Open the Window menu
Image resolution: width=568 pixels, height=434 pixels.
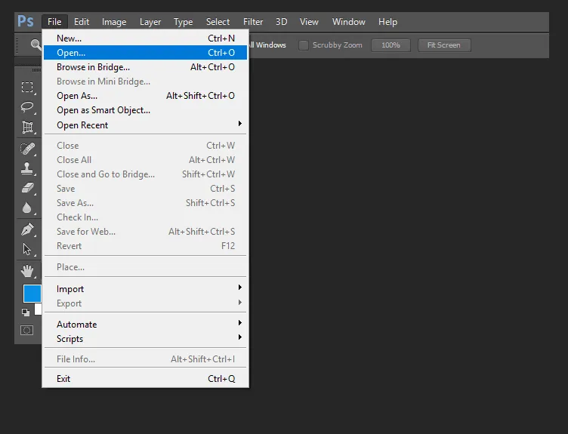coord(348,22)
